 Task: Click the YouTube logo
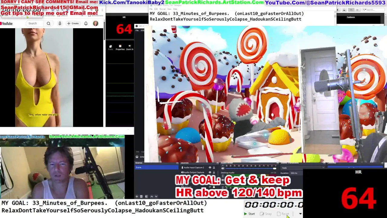pyautogui.click(x=6, y=24)
